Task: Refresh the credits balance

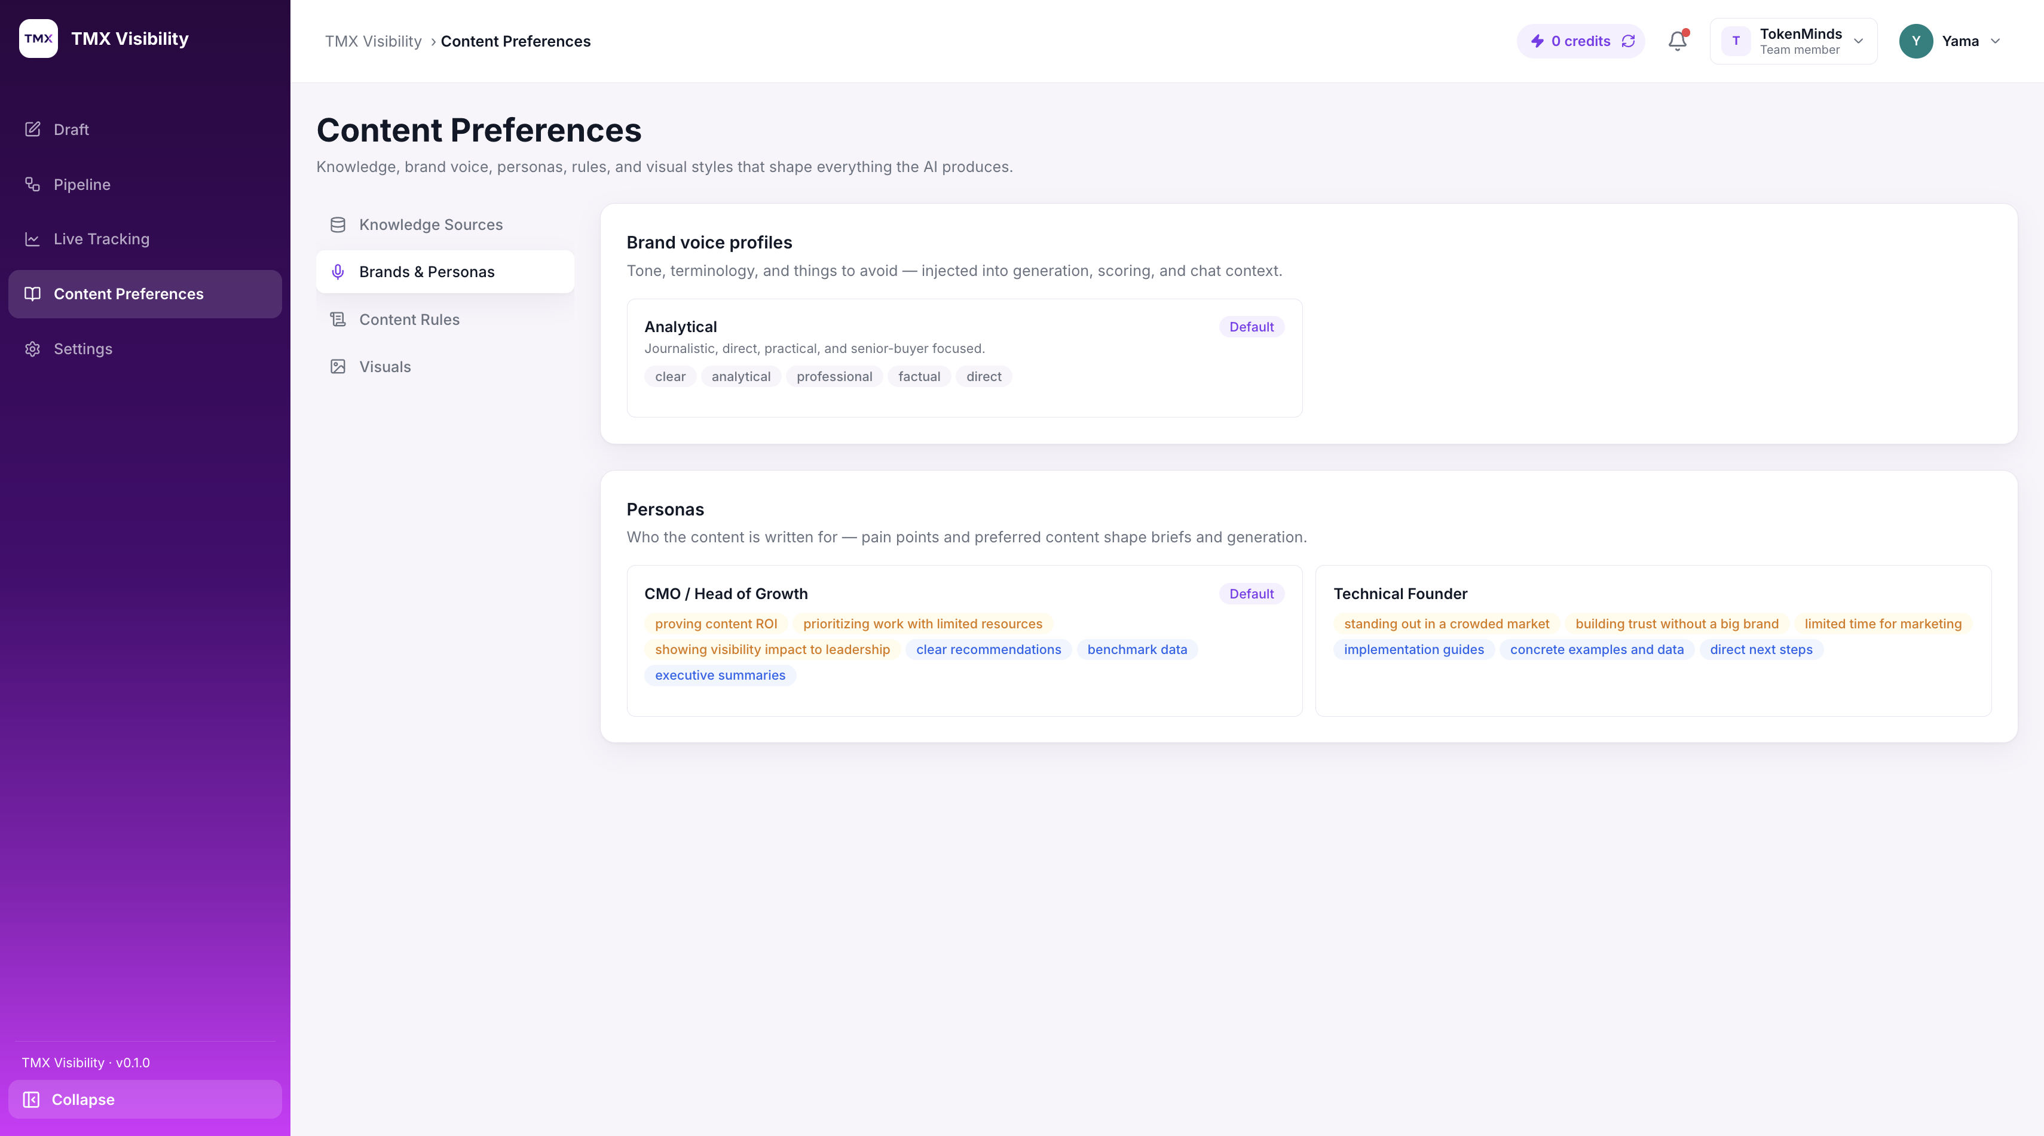Action: (x=1628, y=41)
